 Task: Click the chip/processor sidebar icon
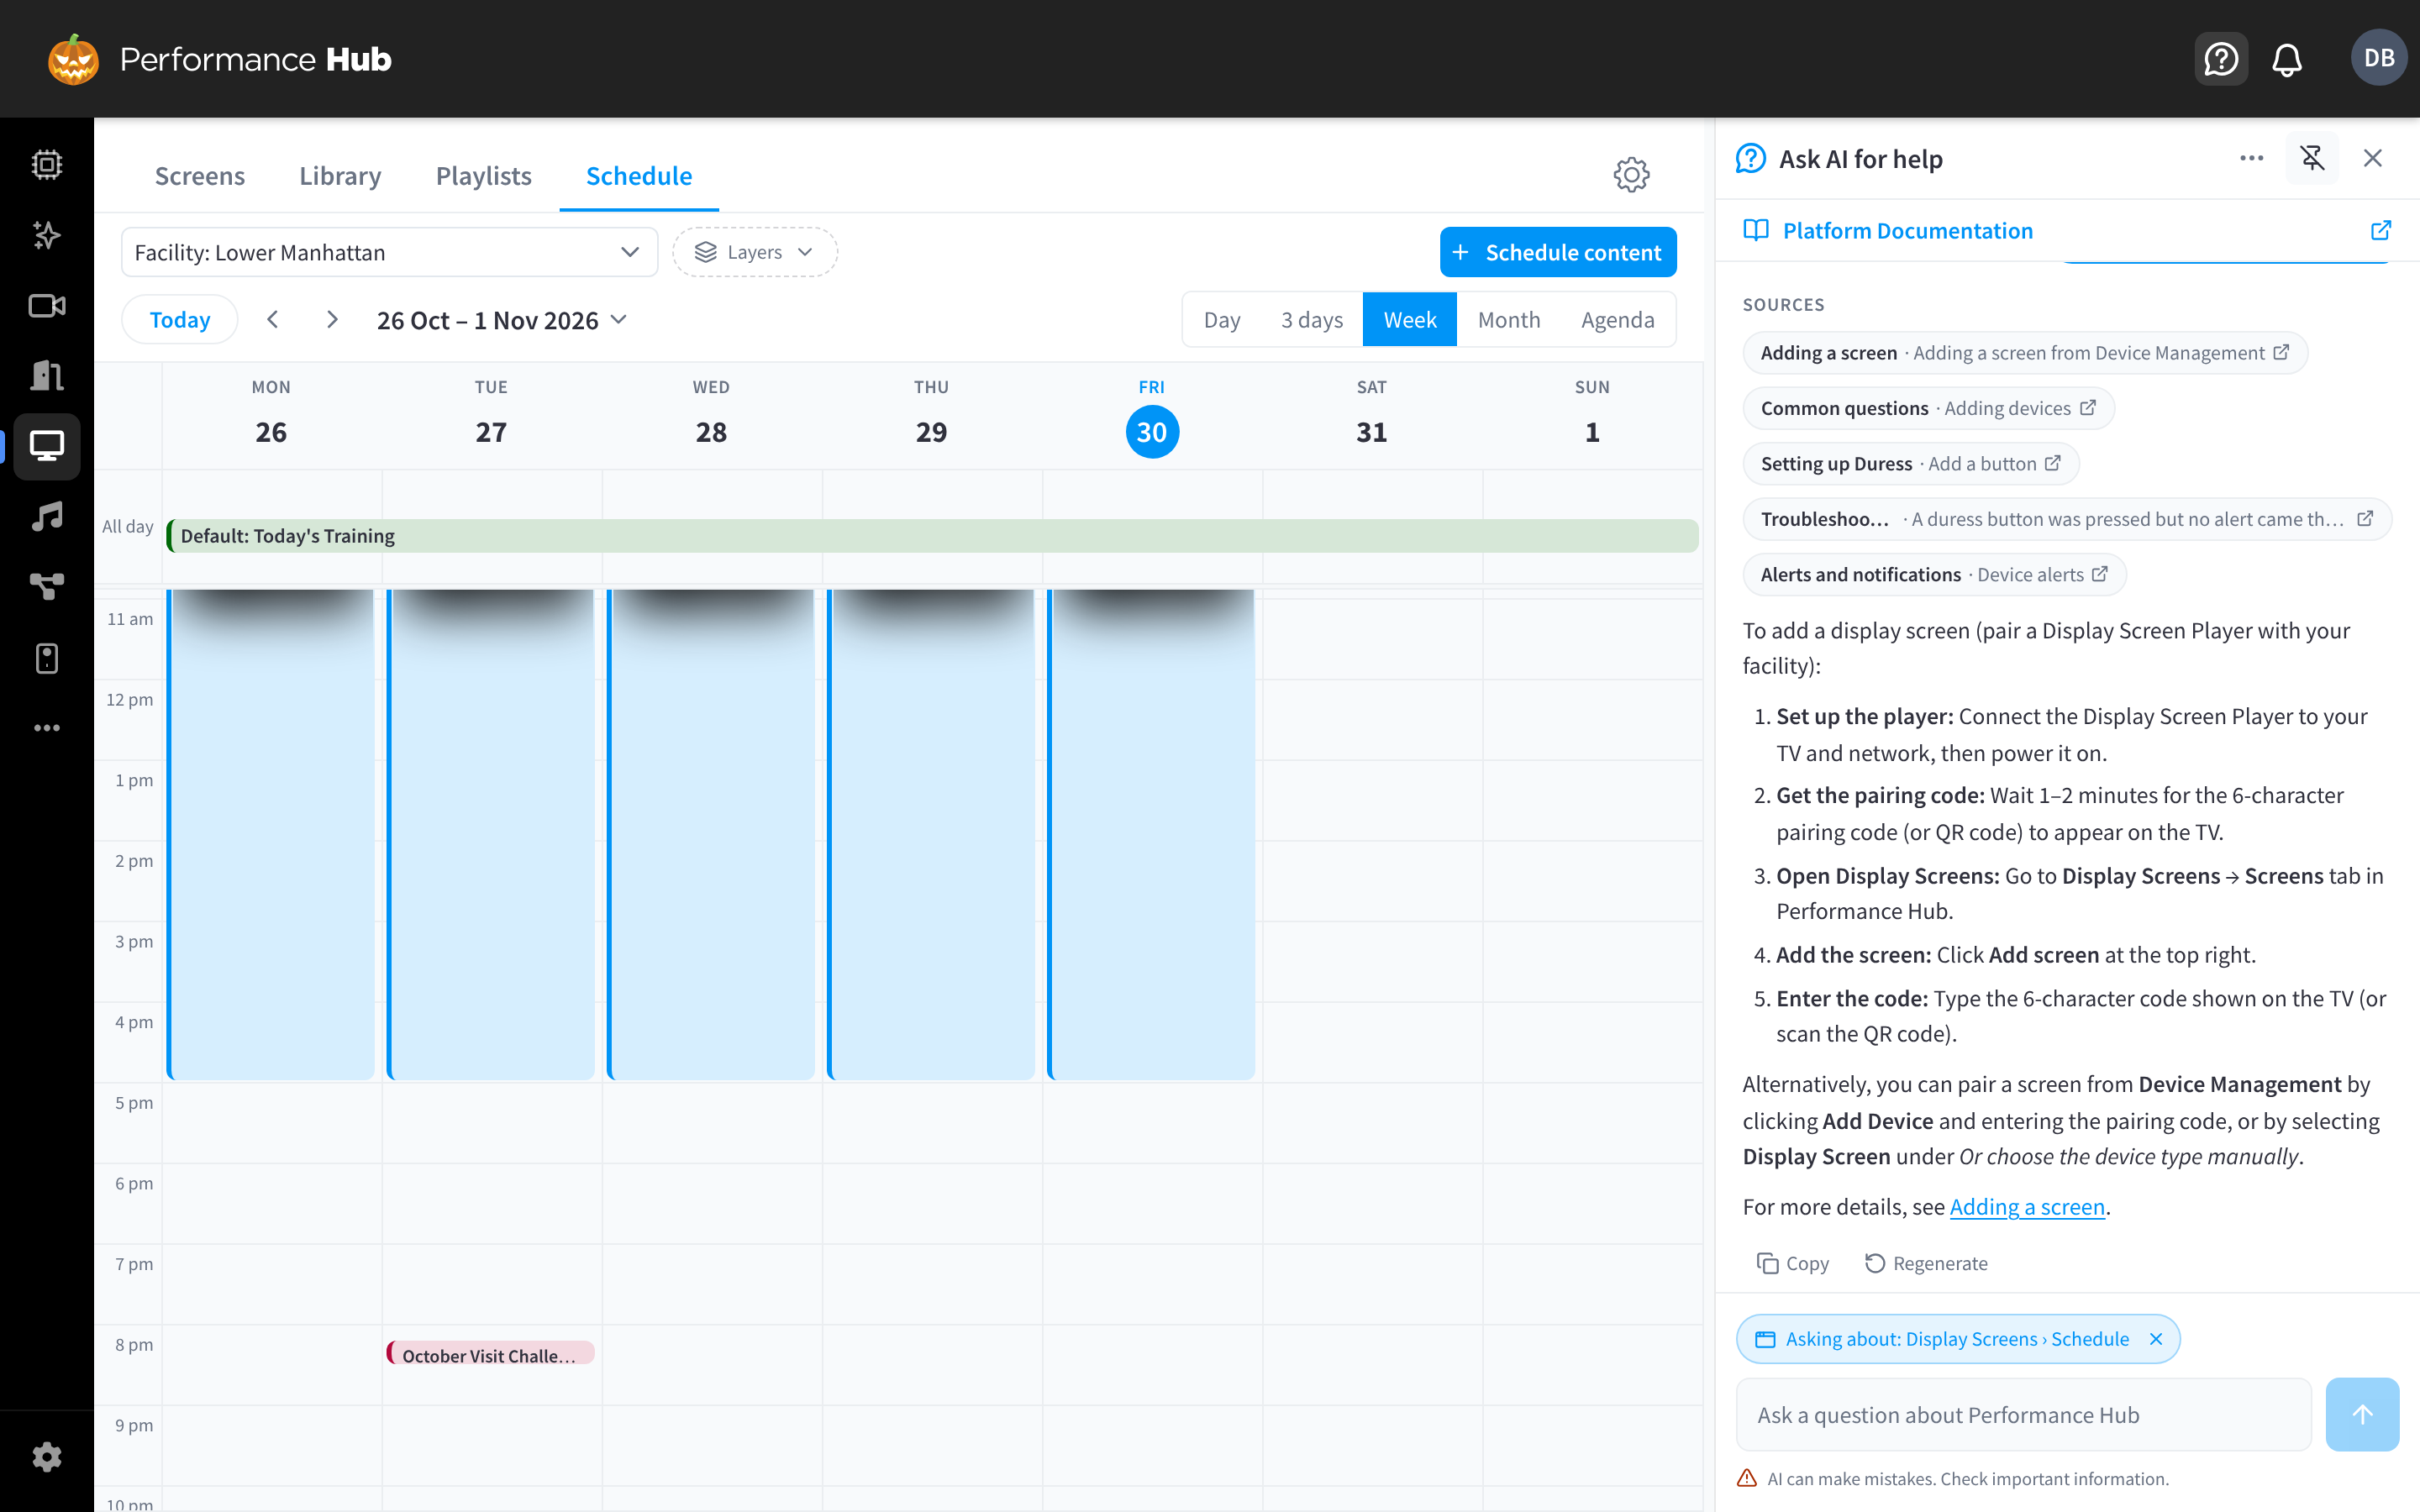click(x=47, y=164)
